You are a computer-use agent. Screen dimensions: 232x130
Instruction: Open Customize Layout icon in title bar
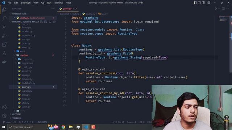pos(209,3)
